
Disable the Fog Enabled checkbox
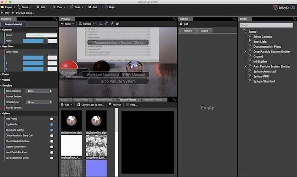pyautogui.click(x=51, y=124)
